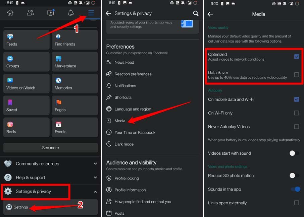Open the Reels shortcut card
The height and width of the screenshot is (217, 304).
pos(27,127)
